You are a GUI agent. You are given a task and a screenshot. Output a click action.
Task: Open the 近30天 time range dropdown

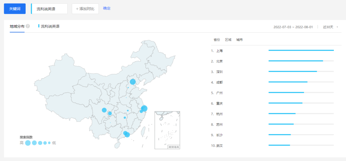click(328, 27)
